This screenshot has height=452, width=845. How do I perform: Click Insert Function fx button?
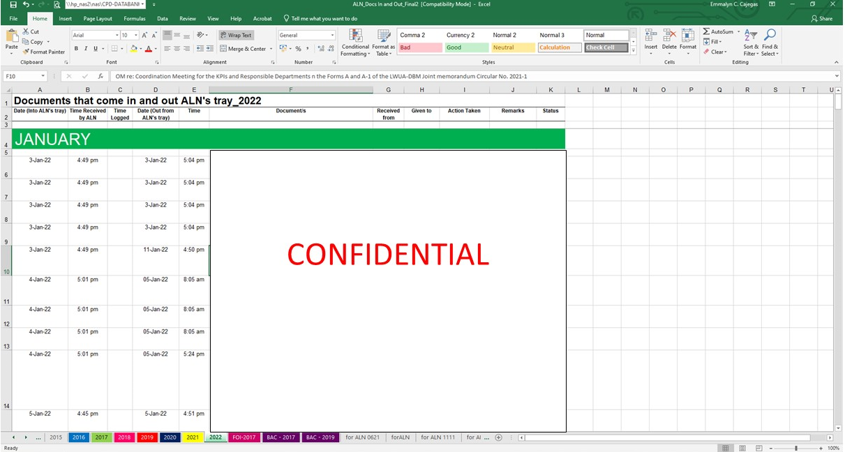[100, 76]
